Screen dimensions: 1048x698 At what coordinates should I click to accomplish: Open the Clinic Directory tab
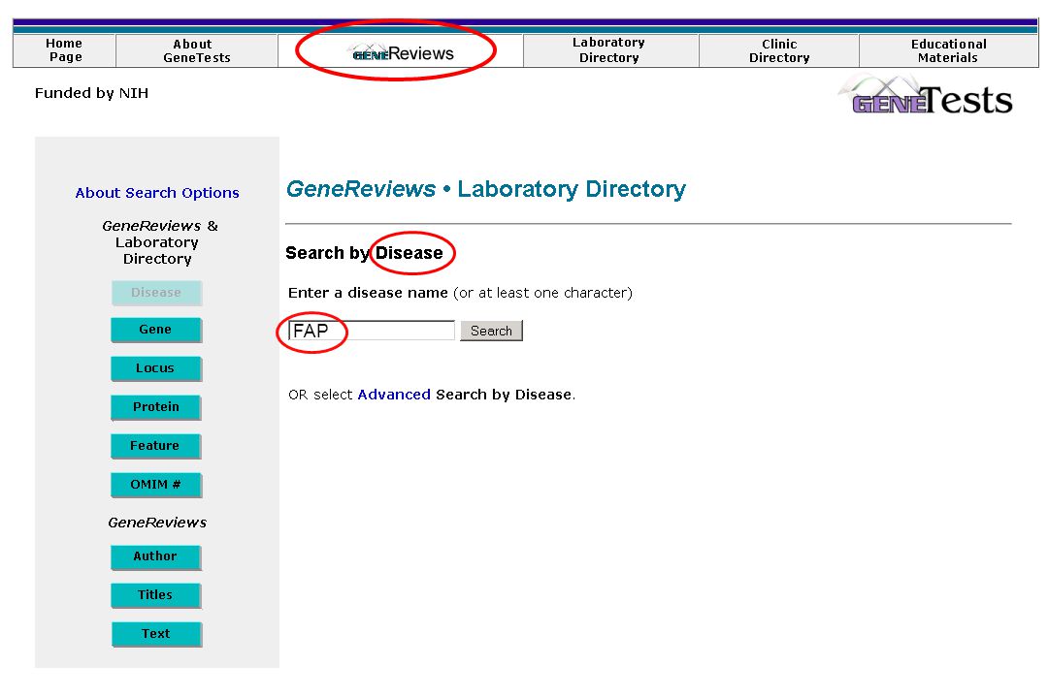(x=778, y=50)
